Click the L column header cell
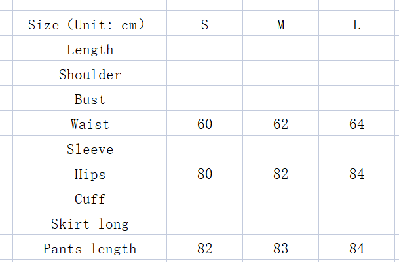399x262 pixels. (356, 25)
